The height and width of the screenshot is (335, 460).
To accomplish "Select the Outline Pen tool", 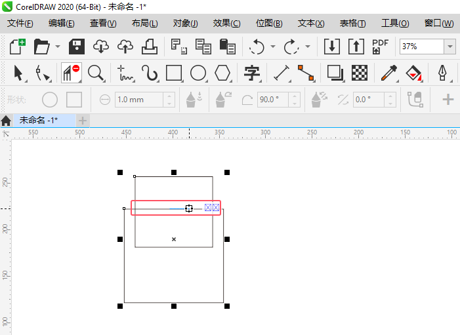I will (443, 73).
